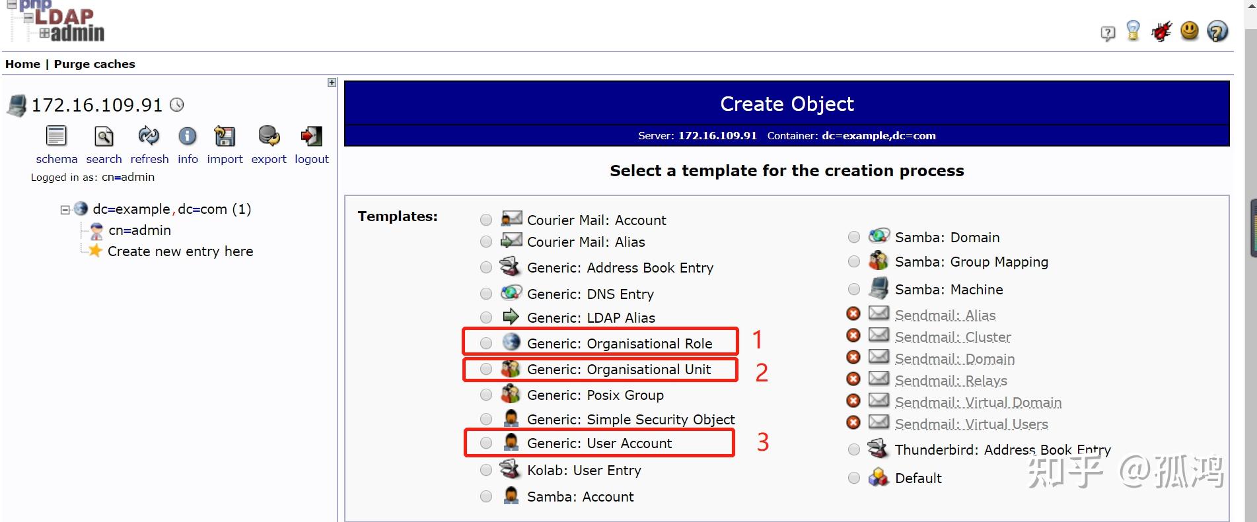The width and height of the screenshot is (1257, 522).
Task: Select Generic: Organisational Unit radio button
Action: [486, 370]
